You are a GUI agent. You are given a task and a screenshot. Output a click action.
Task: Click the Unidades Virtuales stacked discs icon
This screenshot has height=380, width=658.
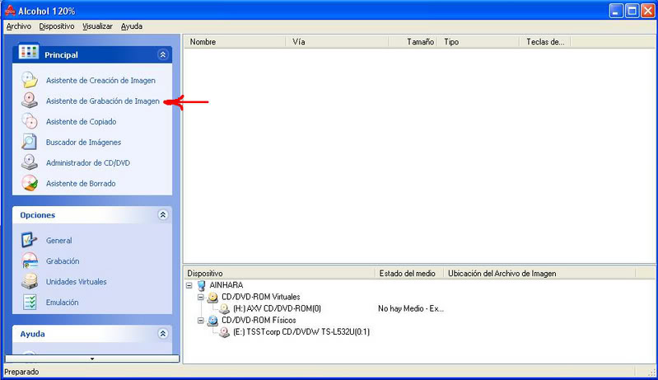point(30,281)
